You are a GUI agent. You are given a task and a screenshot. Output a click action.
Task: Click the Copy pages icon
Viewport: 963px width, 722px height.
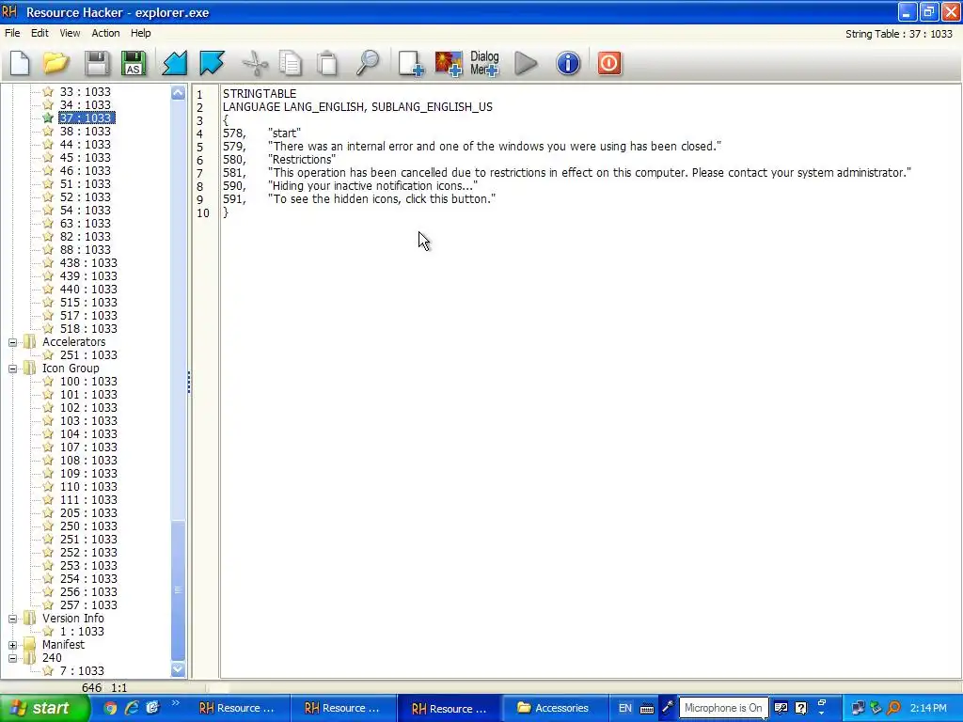coord(291,63)
